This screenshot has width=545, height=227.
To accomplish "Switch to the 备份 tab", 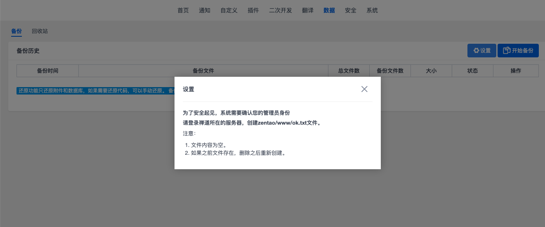I will [17, 31].
